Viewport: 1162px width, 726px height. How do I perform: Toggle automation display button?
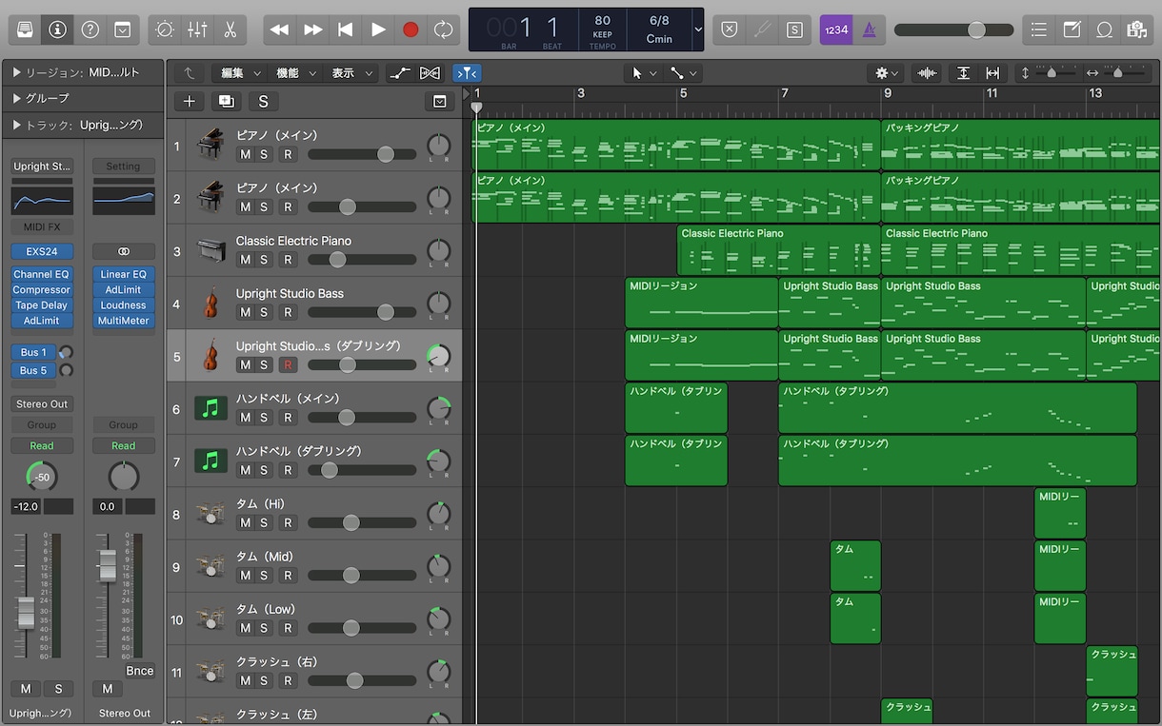click(x=400, y=73)
